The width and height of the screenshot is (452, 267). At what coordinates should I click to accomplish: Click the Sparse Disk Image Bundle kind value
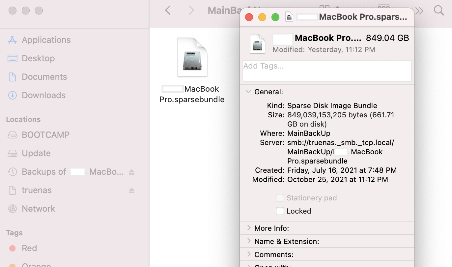pyautogui.click(x=332, y=106)
